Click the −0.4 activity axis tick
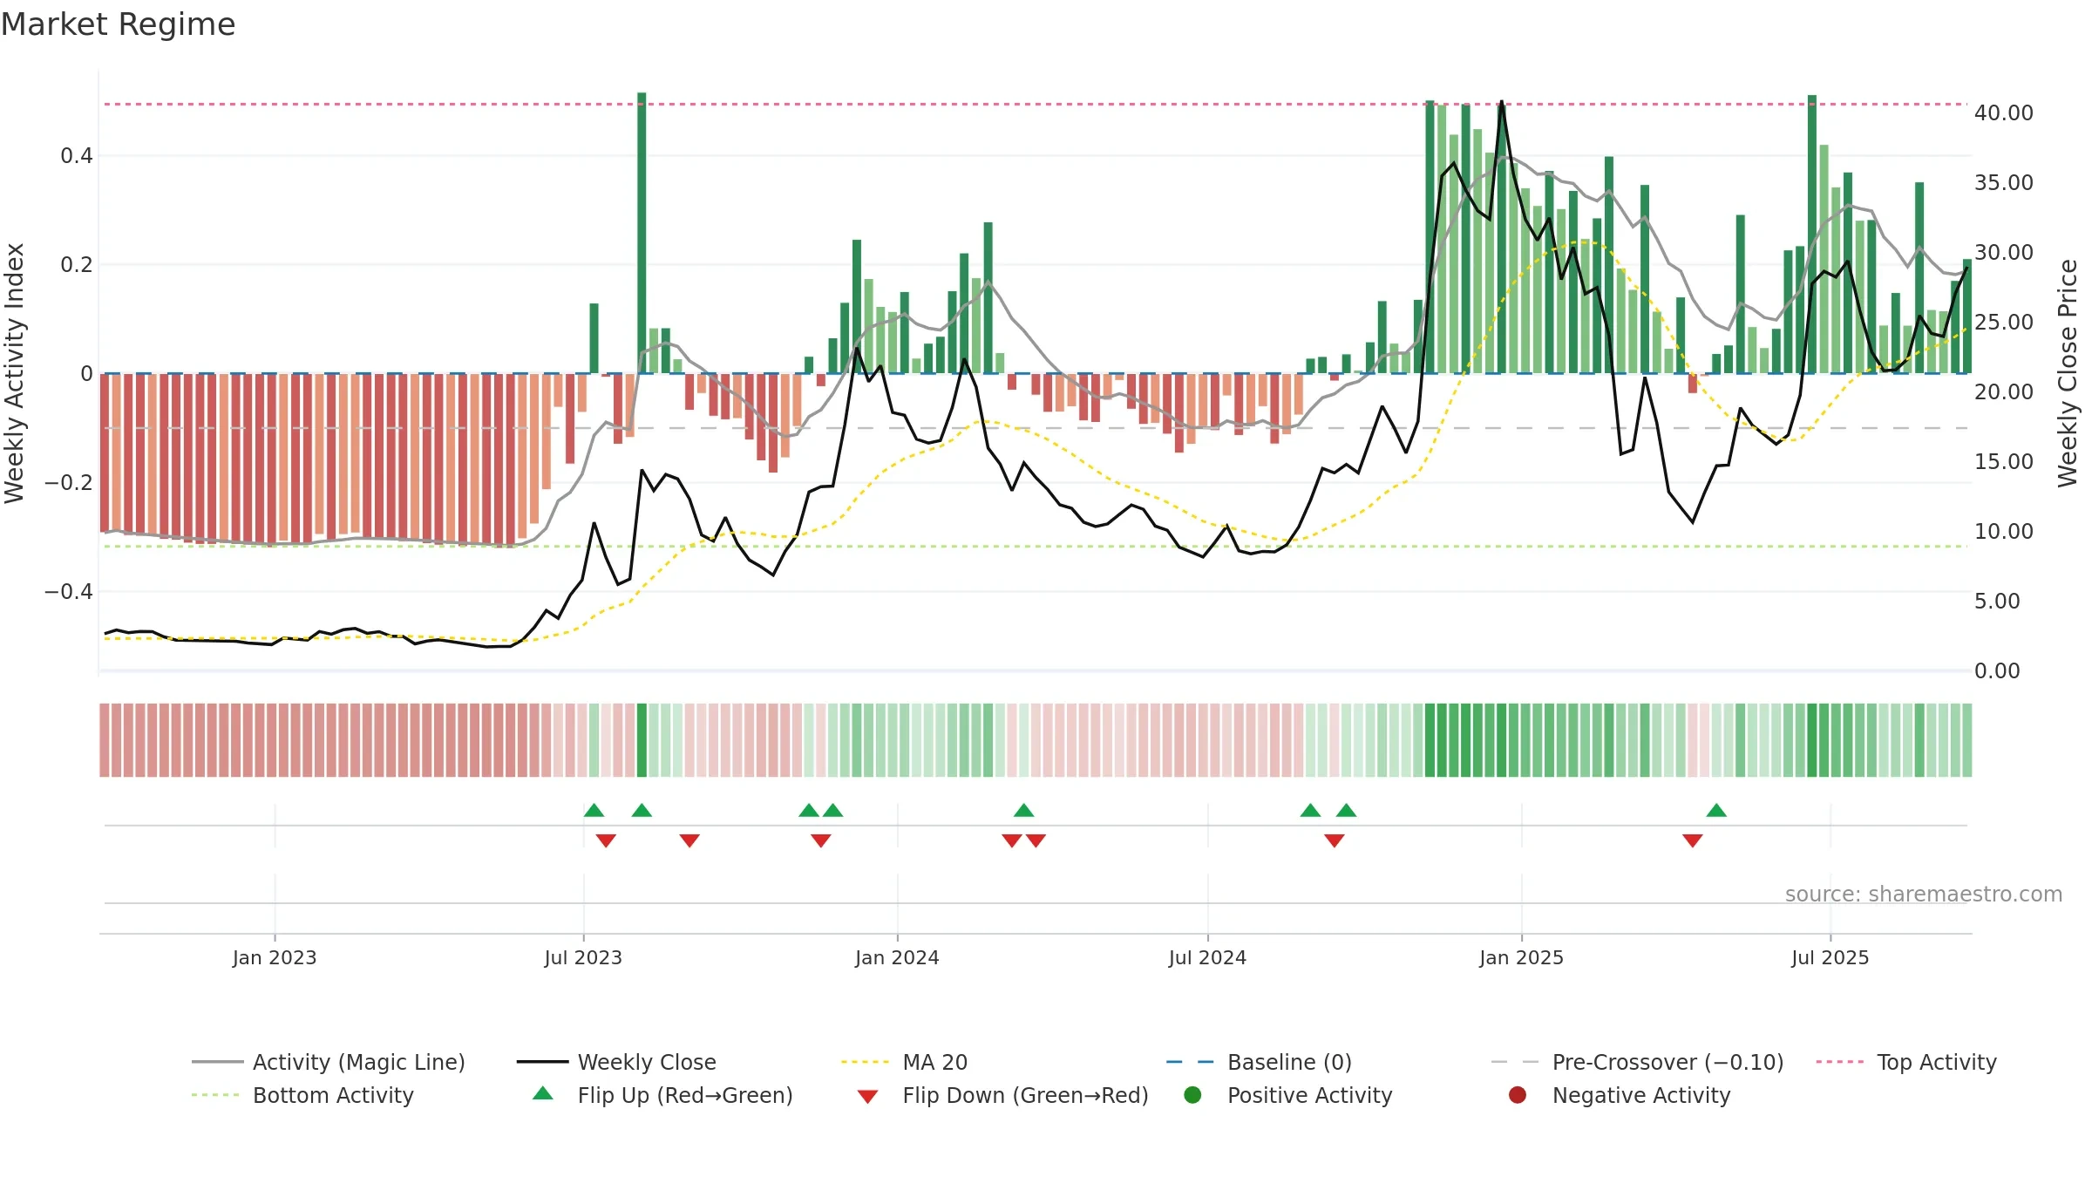The image size is (2092, 1177). (x=68, y=591)
